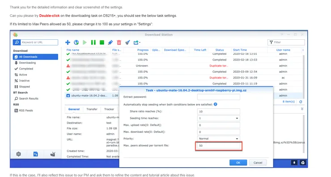Image resolution: width=331 pixels, height=177 pixels.
Task: Click the blue document icon beside Settings gear
Action: pyautogui.click(x=36, y=154)
